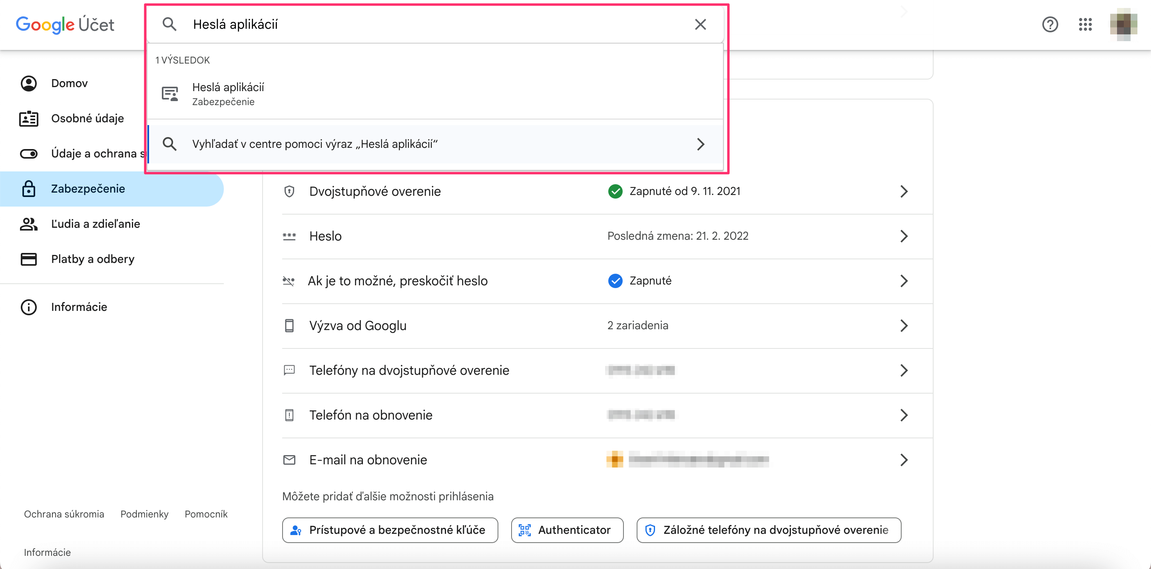Add Prístupové a bezpečnostné kľúče

(x=390, y=530)
